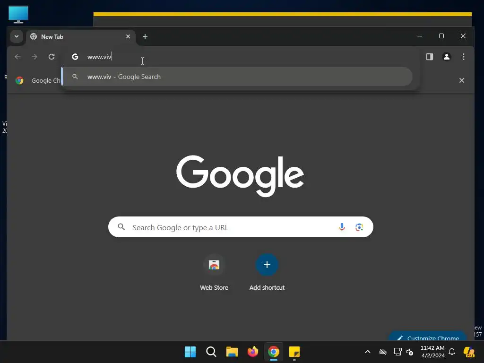Open the notifications bell
The width and height of the screenshot is (484, 363).
tap(452, 352)
